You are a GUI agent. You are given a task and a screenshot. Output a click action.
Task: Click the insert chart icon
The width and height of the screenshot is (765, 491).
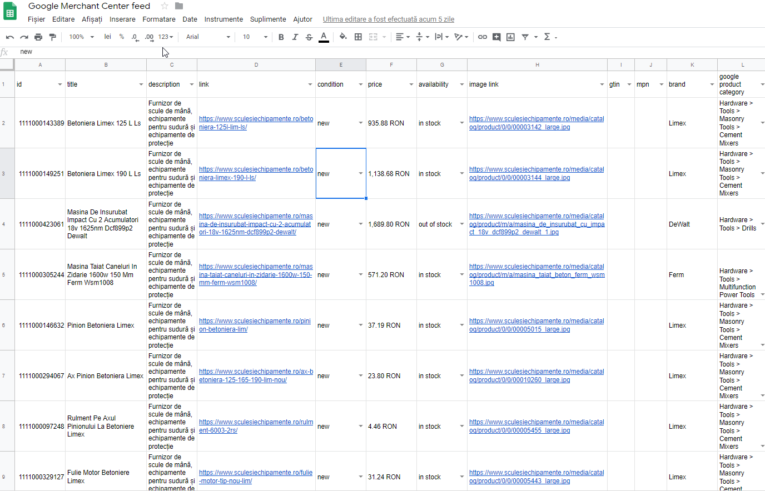pyautogui.click(x=510, y=37)
